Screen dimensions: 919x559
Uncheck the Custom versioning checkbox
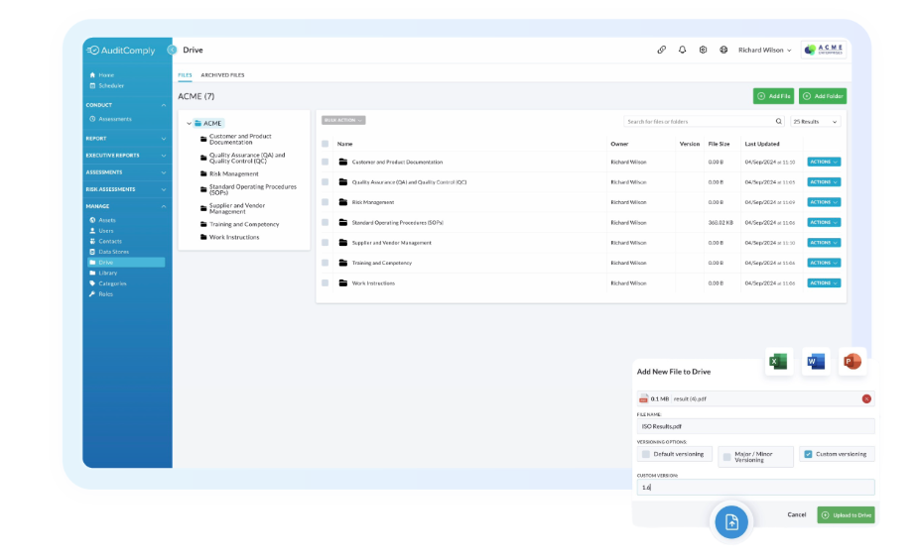click(x=808, y=454)
